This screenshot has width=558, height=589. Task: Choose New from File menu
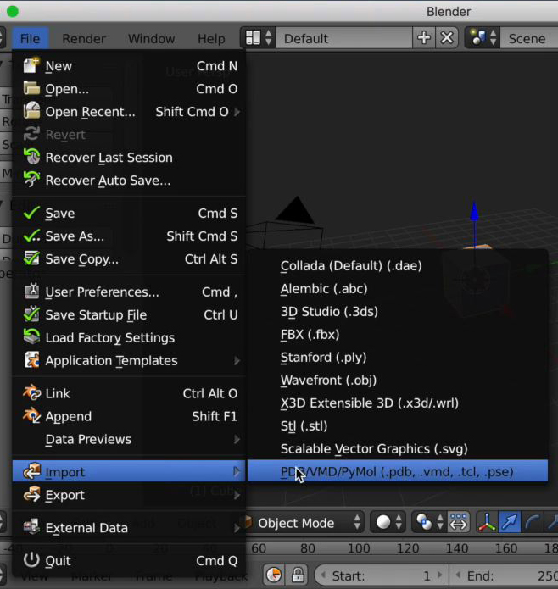coord(129,66)
